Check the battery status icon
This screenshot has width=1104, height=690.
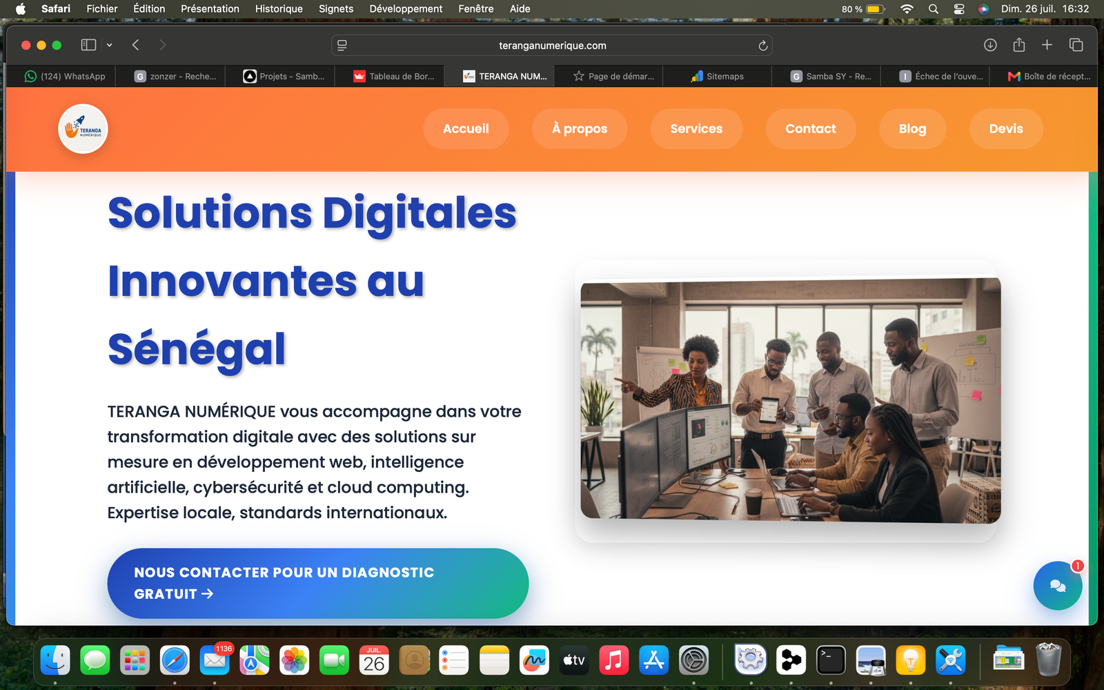pos(875,9)
